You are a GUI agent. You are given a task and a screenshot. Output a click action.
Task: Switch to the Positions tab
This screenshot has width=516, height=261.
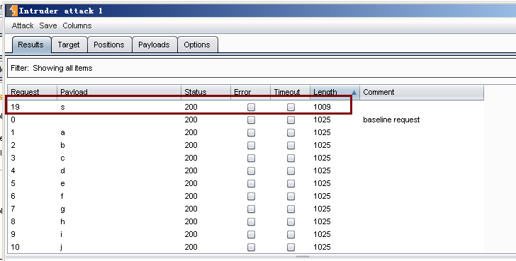[109, 45]
